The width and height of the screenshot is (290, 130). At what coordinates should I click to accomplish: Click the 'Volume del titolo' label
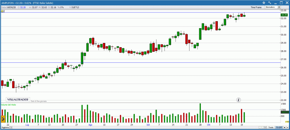8,105
